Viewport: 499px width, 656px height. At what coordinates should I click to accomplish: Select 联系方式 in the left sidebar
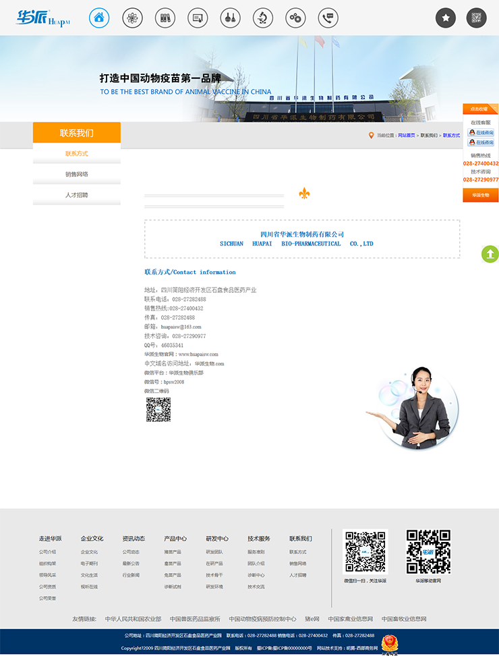click(x=77, y=153)
